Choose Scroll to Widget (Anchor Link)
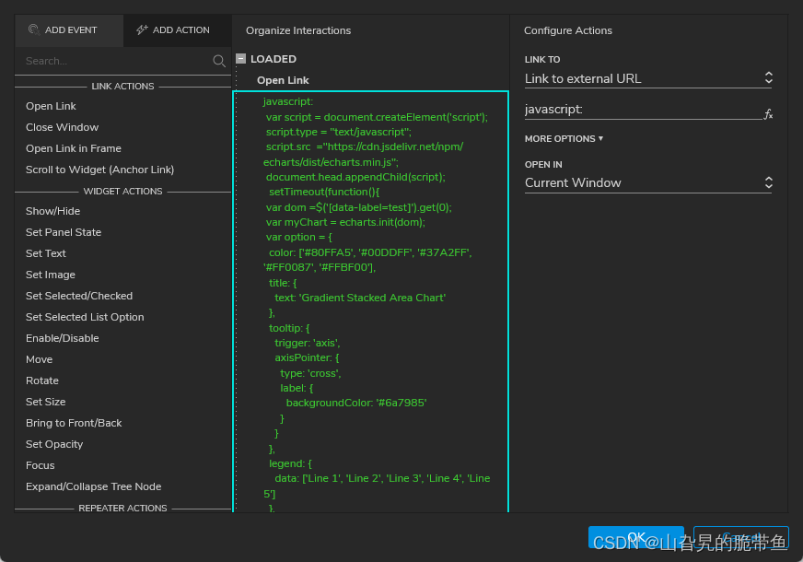 click(99, 170)
